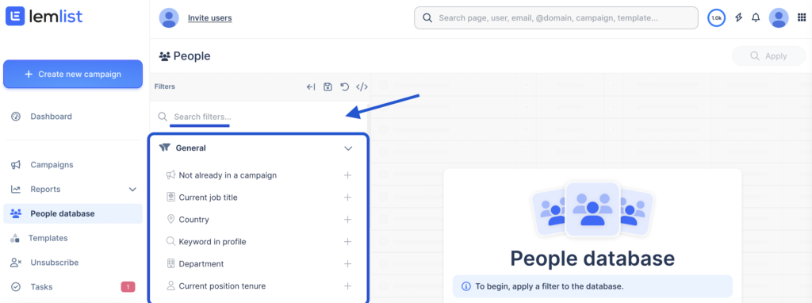Click the lightning bolt icon
Viewport: 812px width, 303px height.
[x=739, y=17]
